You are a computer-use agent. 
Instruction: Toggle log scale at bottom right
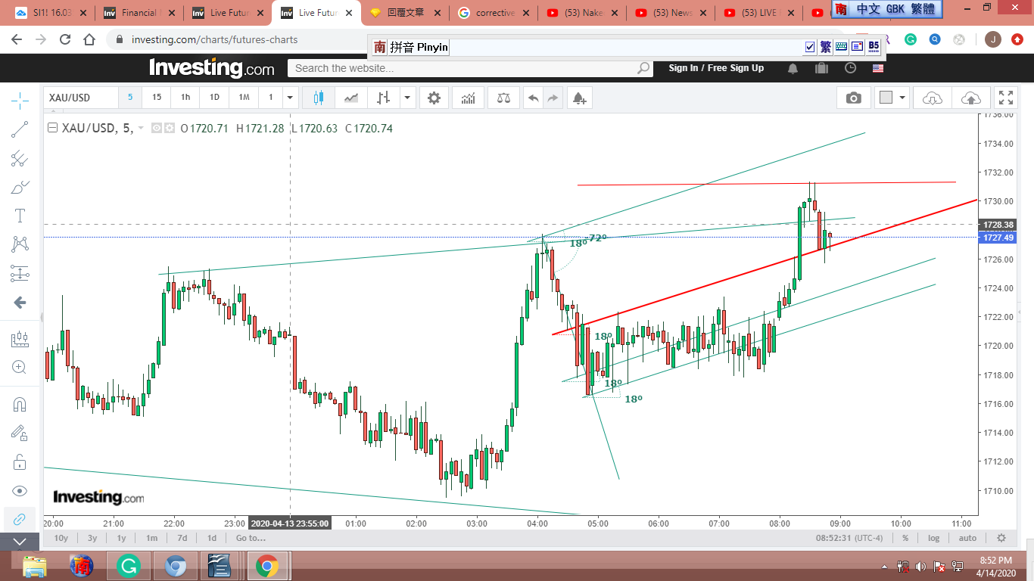point(934,538)
